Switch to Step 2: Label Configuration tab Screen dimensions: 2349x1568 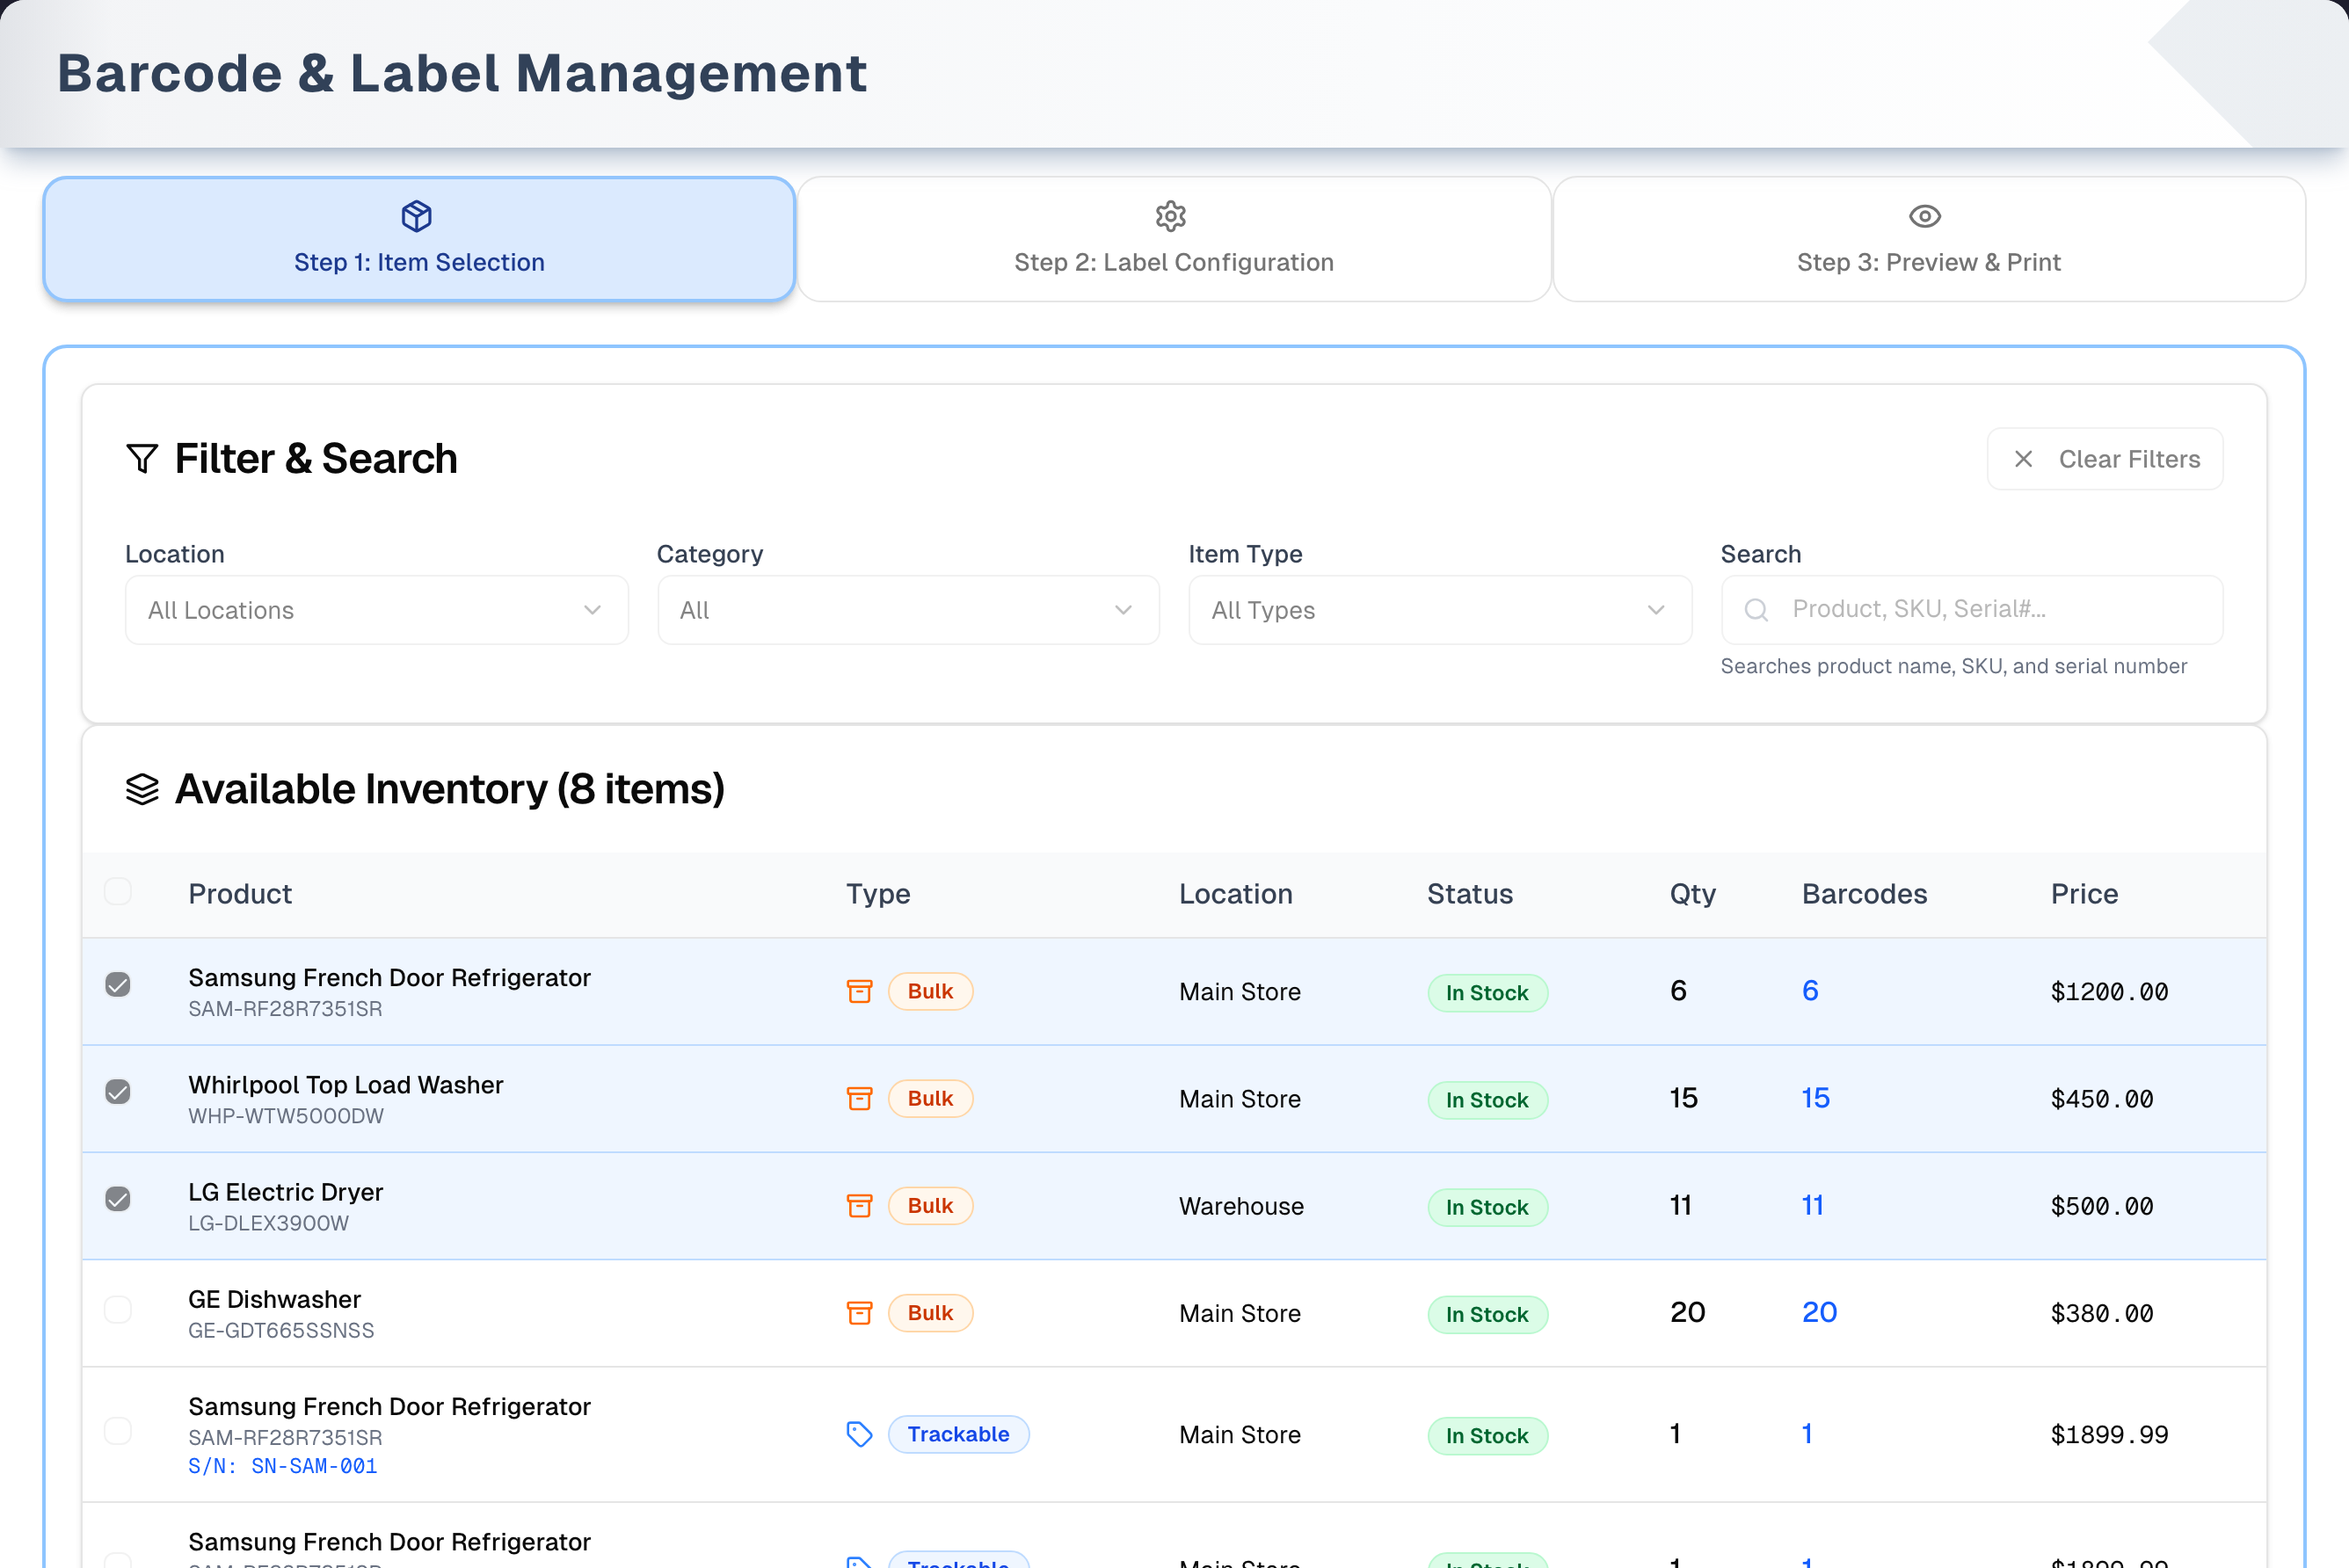(1174, 240)
